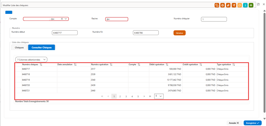Expand the Compte dropdown arrow
Screen dimensions: 266x126
(66, 19)
